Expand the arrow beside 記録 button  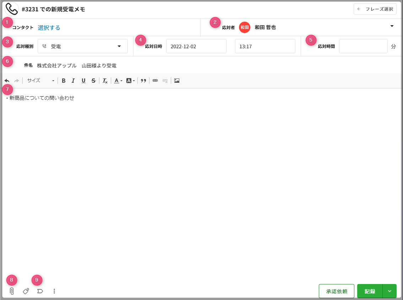click(x=390, y=291)
